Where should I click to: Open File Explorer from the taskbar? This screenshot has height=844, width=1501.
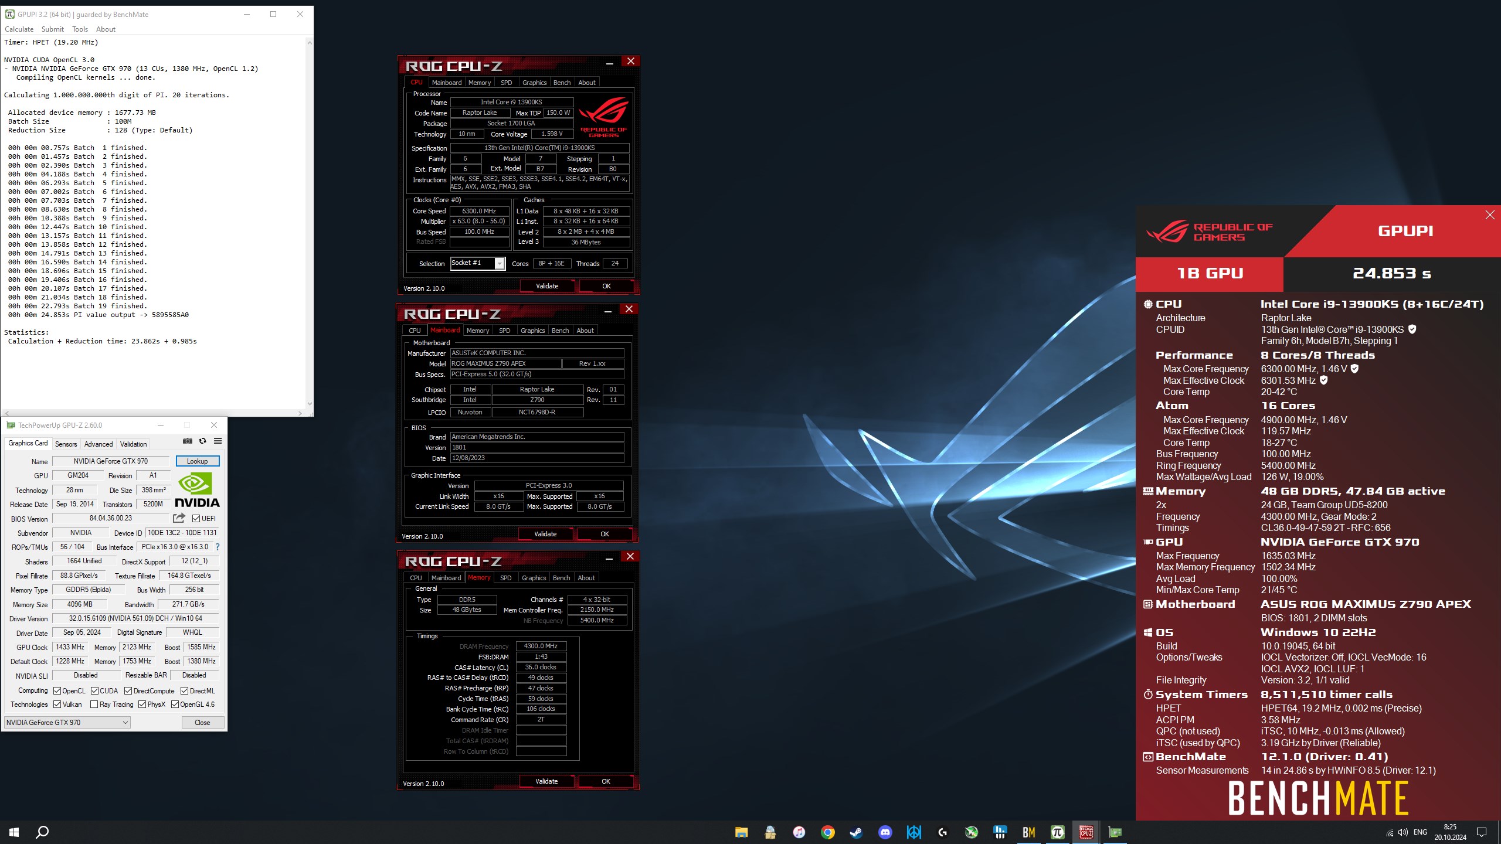pos(742,832)
